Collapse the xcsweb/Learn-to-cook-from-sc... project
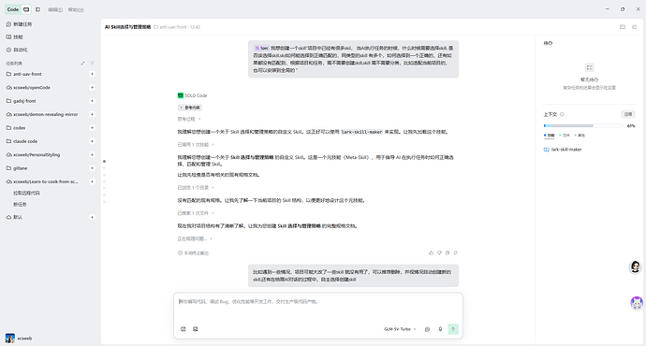The height and width of the screenshot is (346, 646). click(42, 181)
